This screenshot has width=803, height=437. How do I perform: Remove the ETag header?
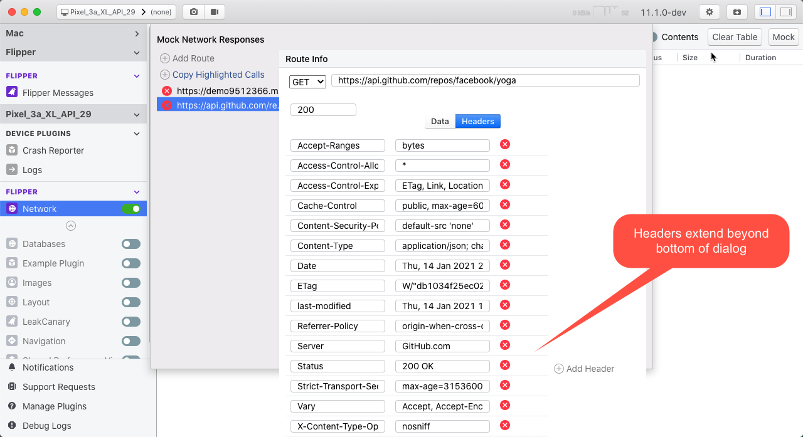505,285
